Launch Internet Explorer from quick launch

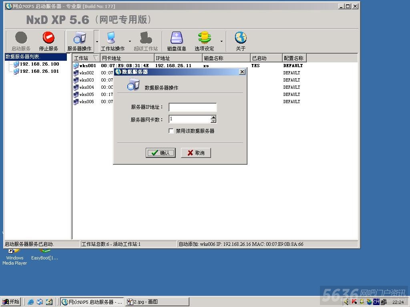pyautogui.click(x=30, y=302)
